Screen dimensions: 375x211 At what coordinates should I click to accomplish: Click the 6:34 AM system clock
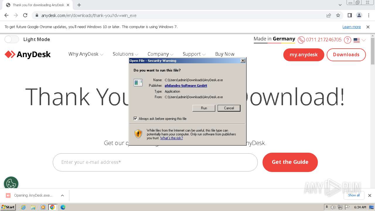(360, 207)
